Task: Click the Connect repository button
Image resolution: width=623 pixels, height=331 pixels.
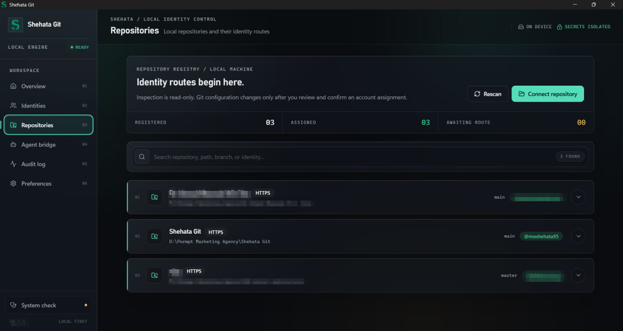Action: coord(548,94)
